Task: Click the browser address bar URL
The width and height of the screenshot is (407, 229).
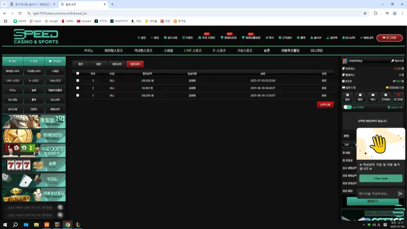Action: (x=59, y=13)
